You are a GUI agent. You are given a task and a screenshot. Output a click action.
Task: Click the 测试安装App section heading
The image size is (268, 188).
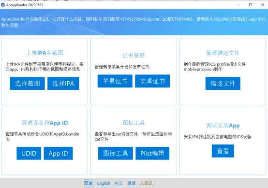(223, 126)
